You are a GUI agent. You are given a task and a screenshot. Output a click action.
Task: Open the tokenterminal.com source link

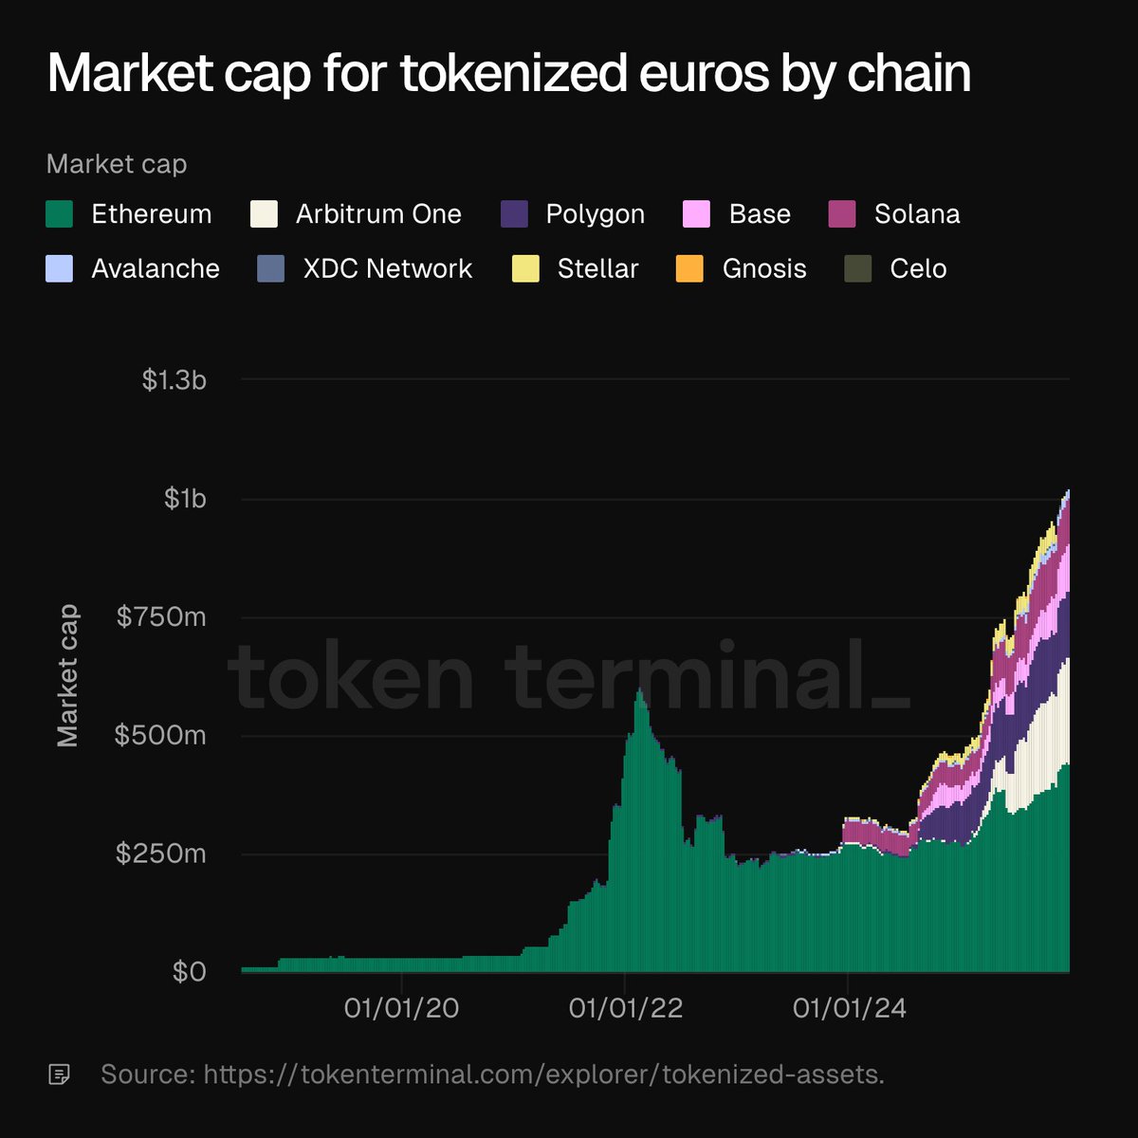coord(543,1074)
